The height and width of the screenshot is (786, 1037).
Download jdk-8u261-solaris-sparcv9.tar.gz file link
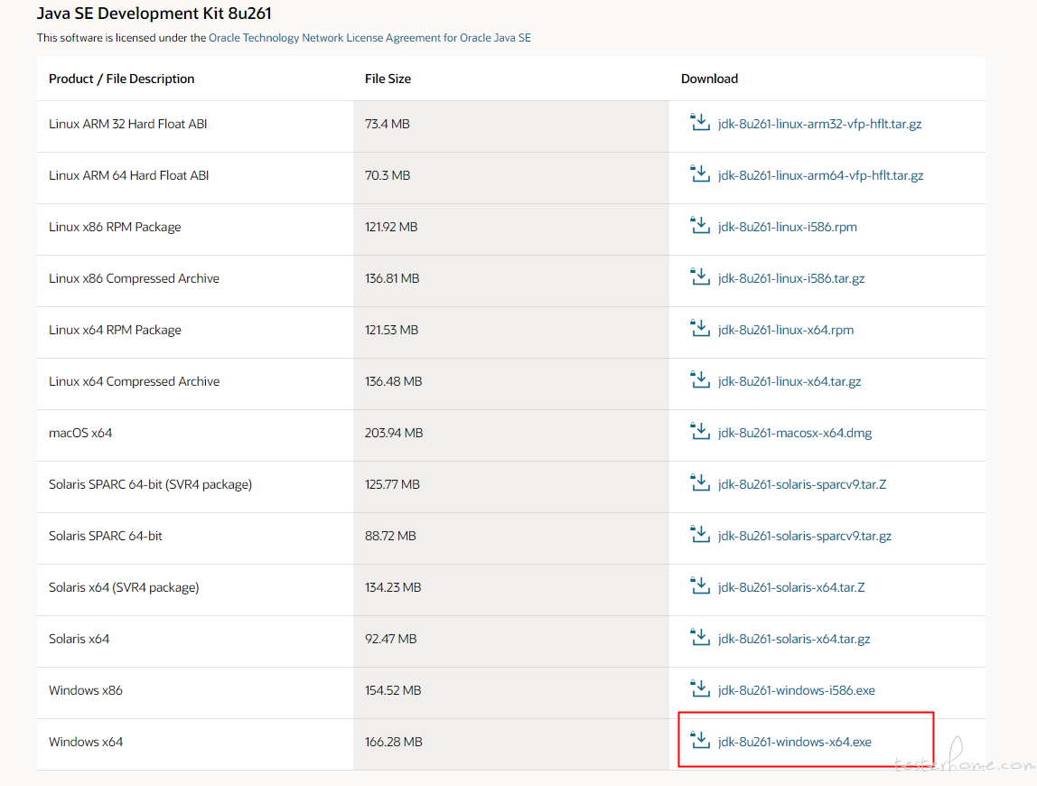[x=805, y=536]
